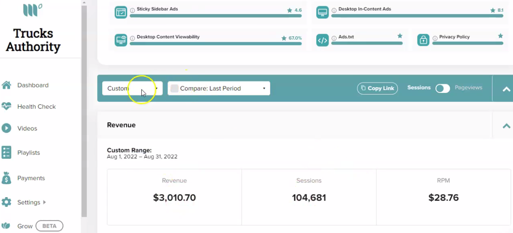Image resolution: width=513 pixels, height=233 pixels.
Task: Click the info icon beside Ads.txt
Action: pyautogui.click(x=334, y=37)
